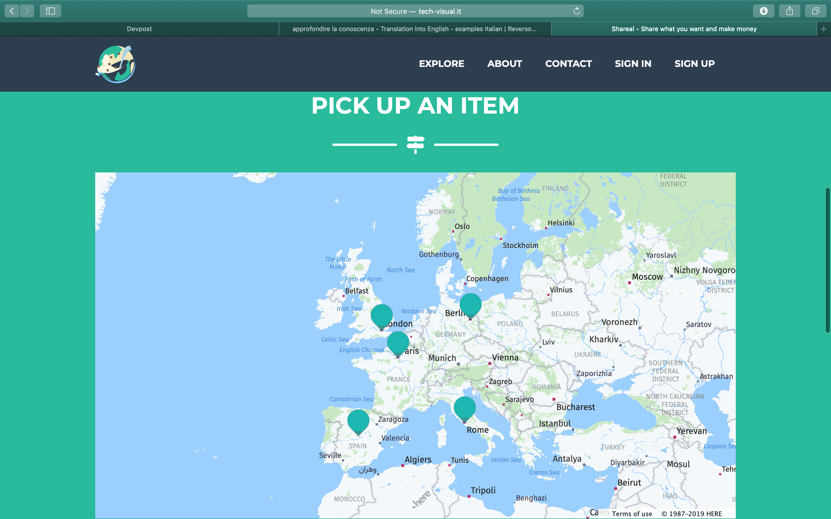This screenshot has width=831, height=519.
Task: Click the SIGN UP link
Action: click(694, 64)
